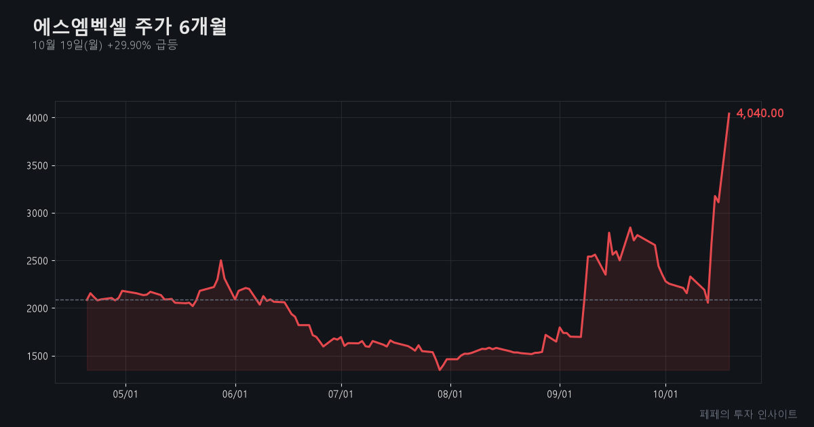Click the subtitle 10월 19일(월) +29.90% 급등
Viewport: 814px width, 427px height.
coord(104,45)
